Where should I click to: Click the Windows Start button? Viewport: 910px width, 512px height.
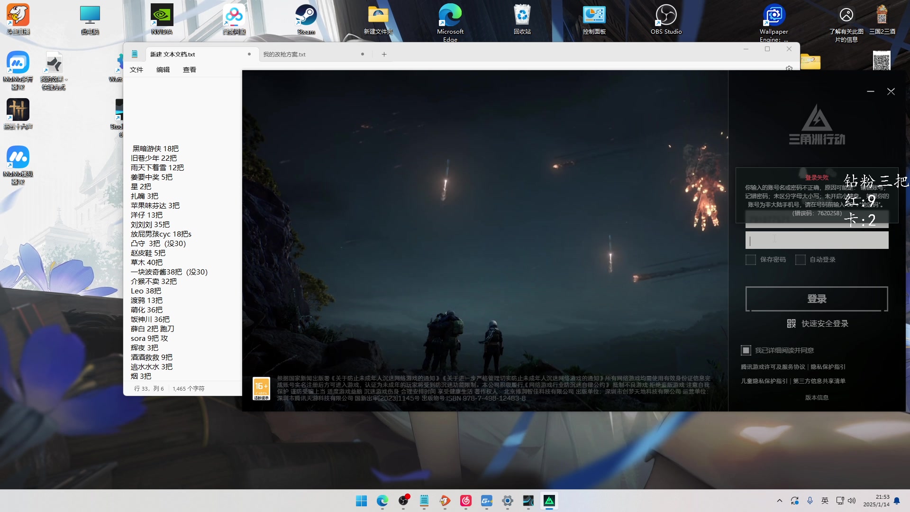coord(361,501)
